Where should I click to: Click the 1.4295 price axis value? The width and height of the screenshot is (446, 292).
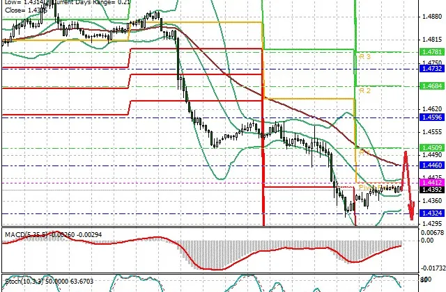(432, 224)
